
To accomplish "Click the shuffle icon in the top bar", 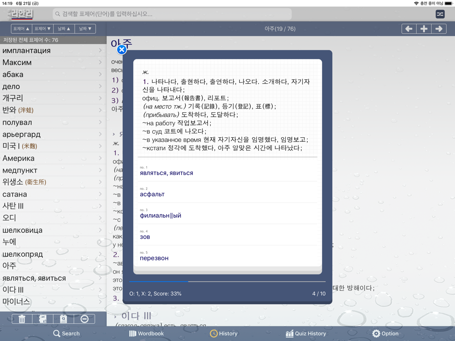I will 440,14.
